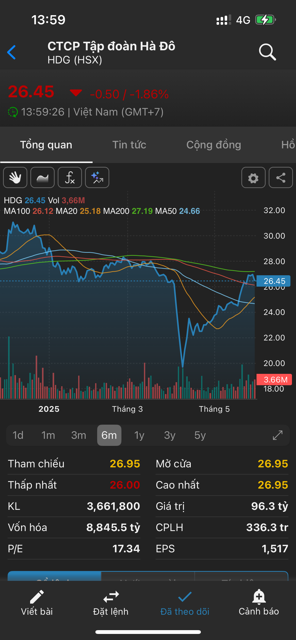Share the HDG chart
Viewport: 296px width, 640px height.
pyautogui.click(x=281, y=177)
